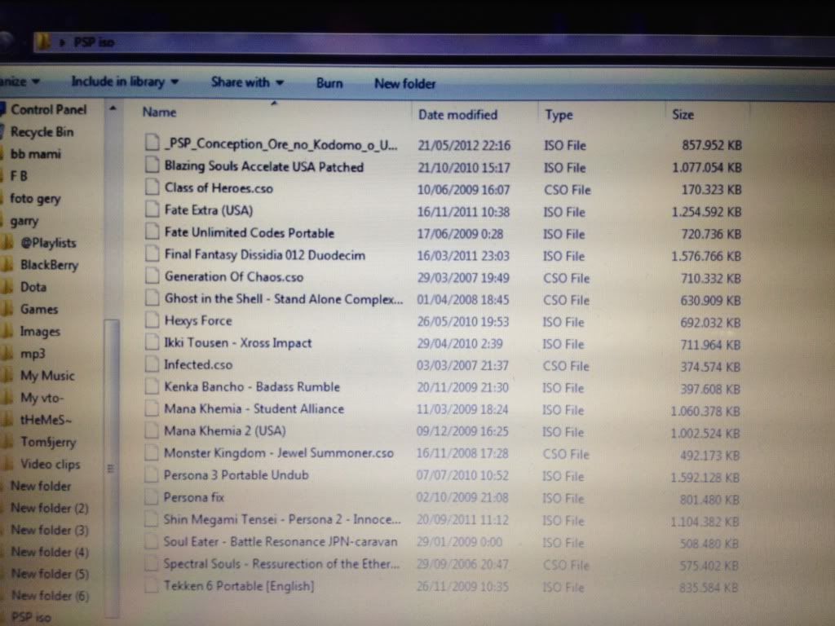Select Infected.cso file name
This screenshot has width=835, height=626.
(x=198, y=364)
